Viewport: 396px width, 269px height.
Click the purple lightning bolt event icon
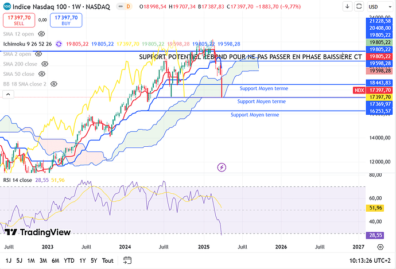[222, 167]
